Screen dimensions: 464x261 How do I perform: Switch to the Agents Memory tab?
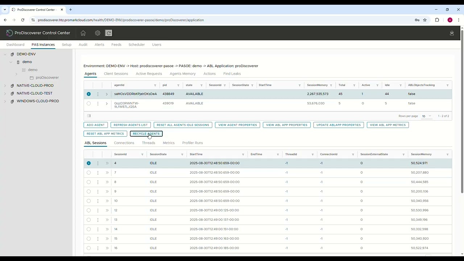183,74
